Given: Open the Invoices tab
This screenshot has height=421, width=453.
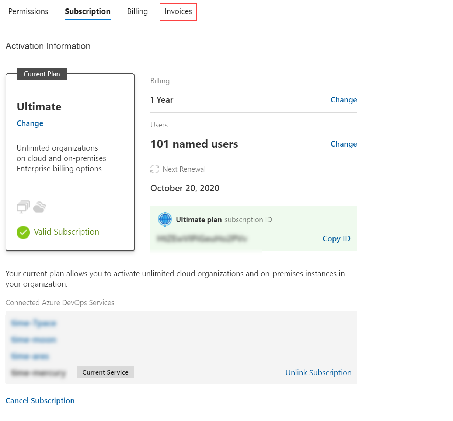Looking at the screenshot, I should point(178,11).
